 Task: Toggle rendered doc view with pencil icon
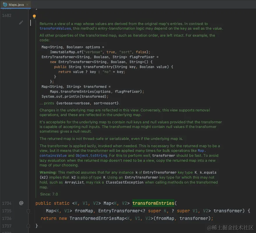coord(21,22)
